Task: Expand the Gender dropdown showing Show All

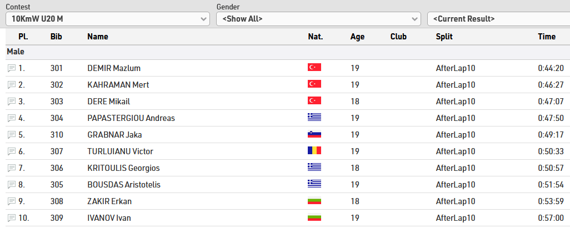Action: (318, 19)
